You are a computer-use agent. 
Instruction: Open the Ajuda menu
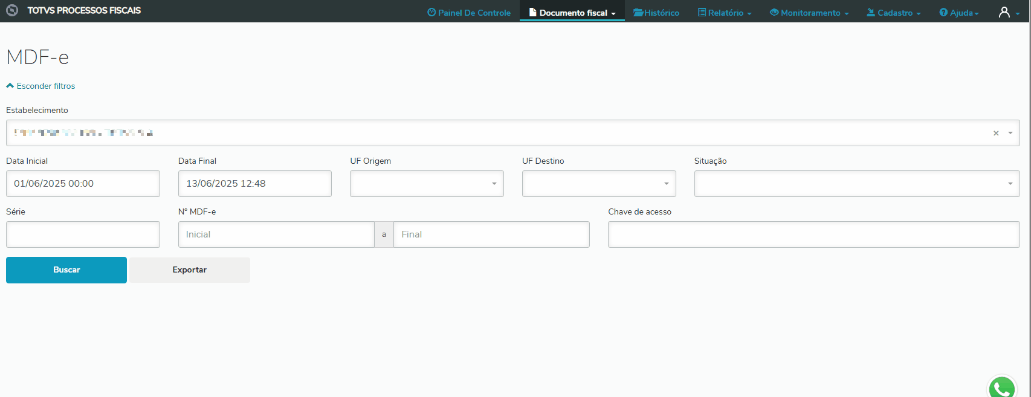point(959,13)
